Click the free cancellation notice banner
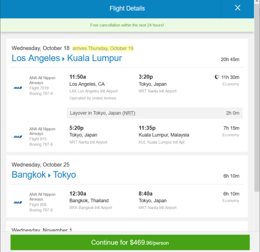This screenshot has width=260, height=252. (x=127, y=25)
